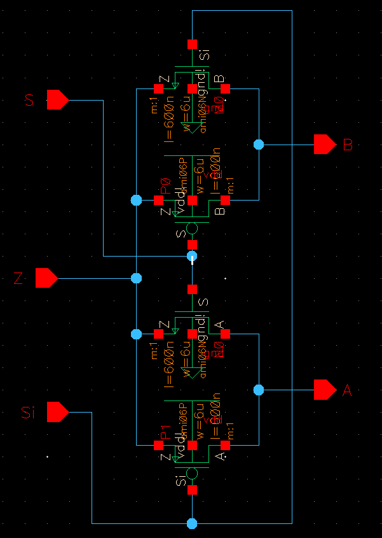Select the A pin symbol

(325, 390)
